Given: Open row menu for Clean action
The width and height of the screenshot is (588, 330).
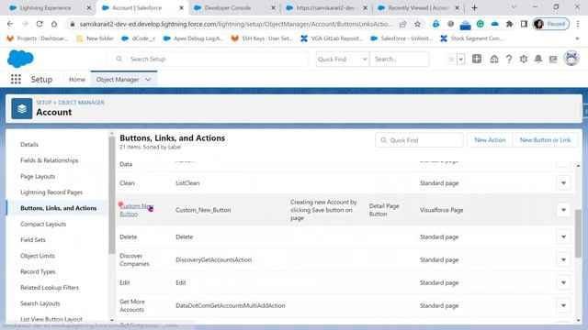Looking at the screenshot, I should pos(563,183).
